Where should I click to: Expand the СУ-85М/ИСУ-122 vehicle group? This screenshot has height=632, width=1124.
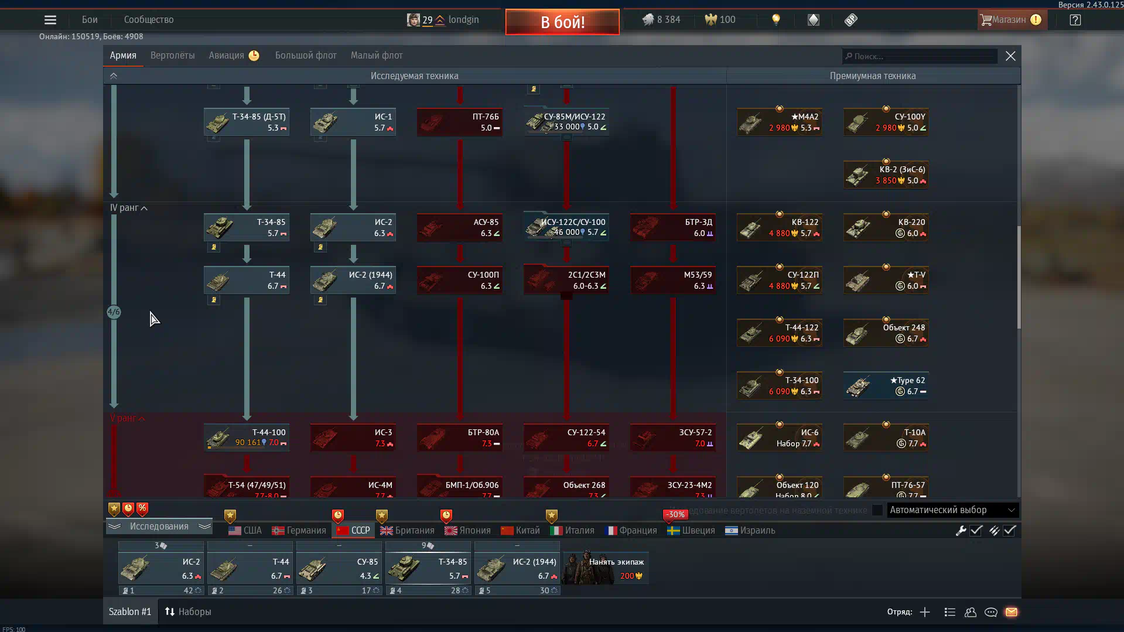566,122
